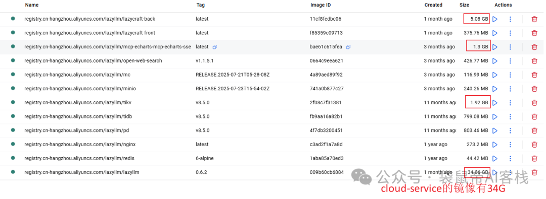546x199 pixels.
Task: Click the in-use status dot for redis
Action: (x=13, y=158)
